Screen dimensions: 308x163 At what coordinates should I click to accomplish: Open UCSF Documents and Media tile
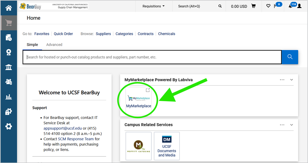click(x=167, y=146)
